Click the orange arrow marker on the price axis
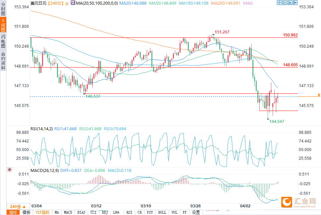Image resolution: width=321 pixels, height=215 pixels. (x=319, y=95)
